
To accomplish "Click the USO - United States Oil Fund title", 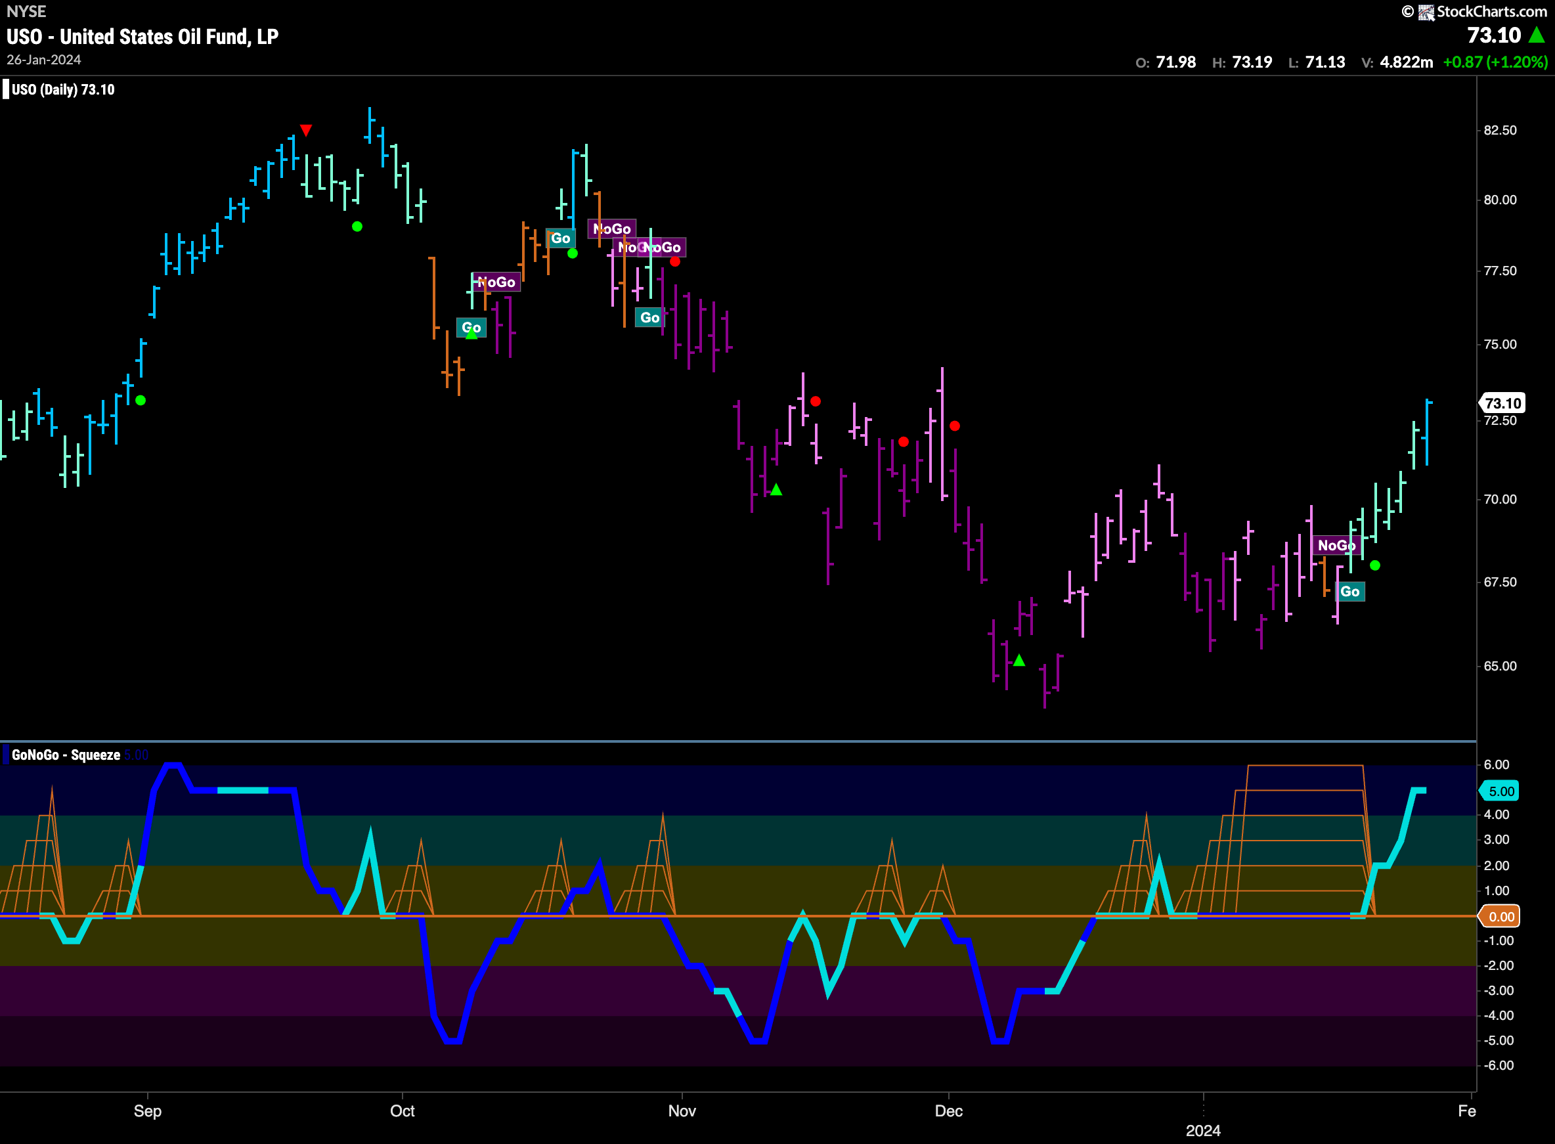I will point(142,37).
